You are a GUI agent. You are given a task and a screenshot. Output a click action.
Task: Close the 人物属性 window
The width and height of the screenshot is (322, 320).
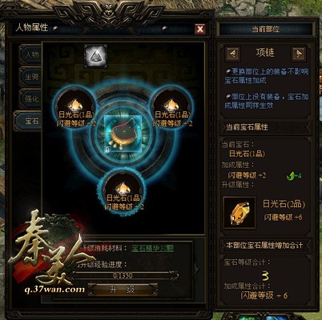(200, 29)
